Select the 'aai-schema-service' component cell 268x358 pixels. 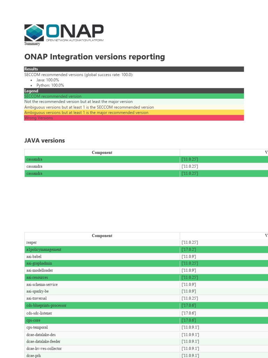click(102, 285)
